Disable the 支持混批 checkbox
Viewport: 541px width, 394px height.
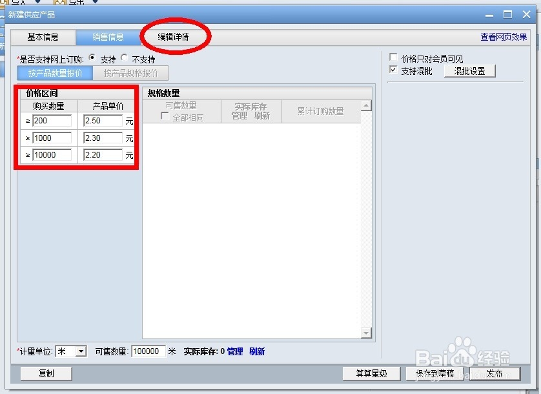pos(393,71)
